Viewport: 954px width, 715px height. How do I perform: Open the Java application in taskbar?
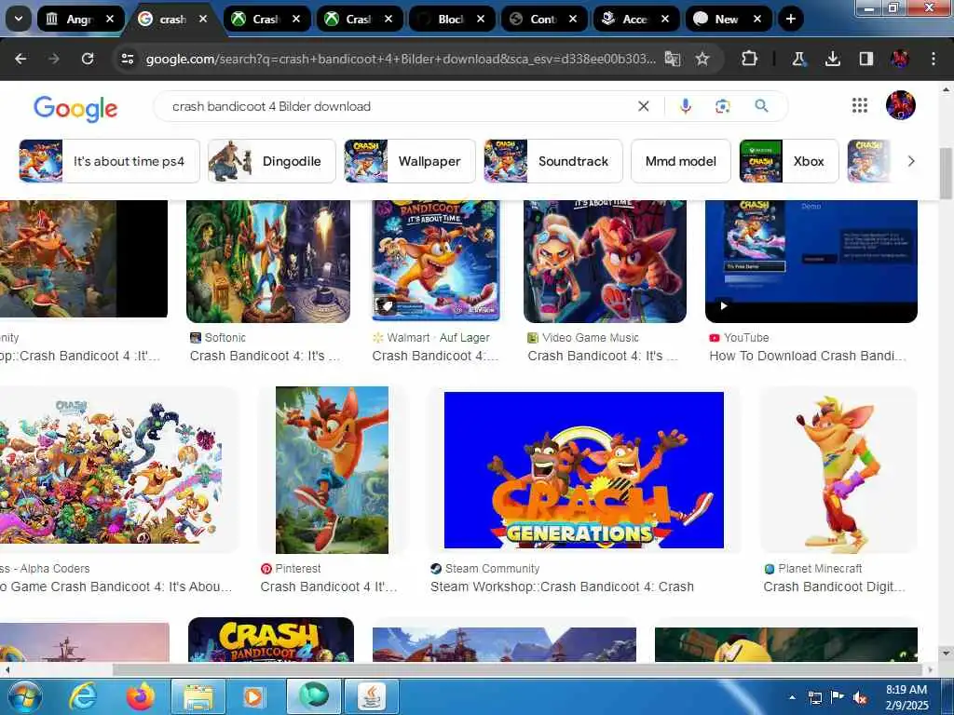pyautogui.click(x=372, y=696)
